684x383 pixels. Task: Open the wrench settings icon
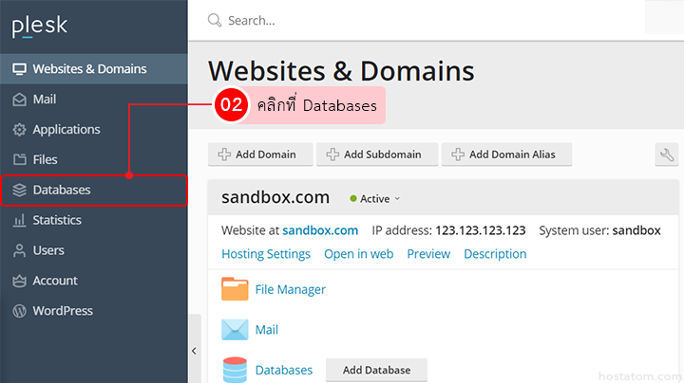(666, 155)
